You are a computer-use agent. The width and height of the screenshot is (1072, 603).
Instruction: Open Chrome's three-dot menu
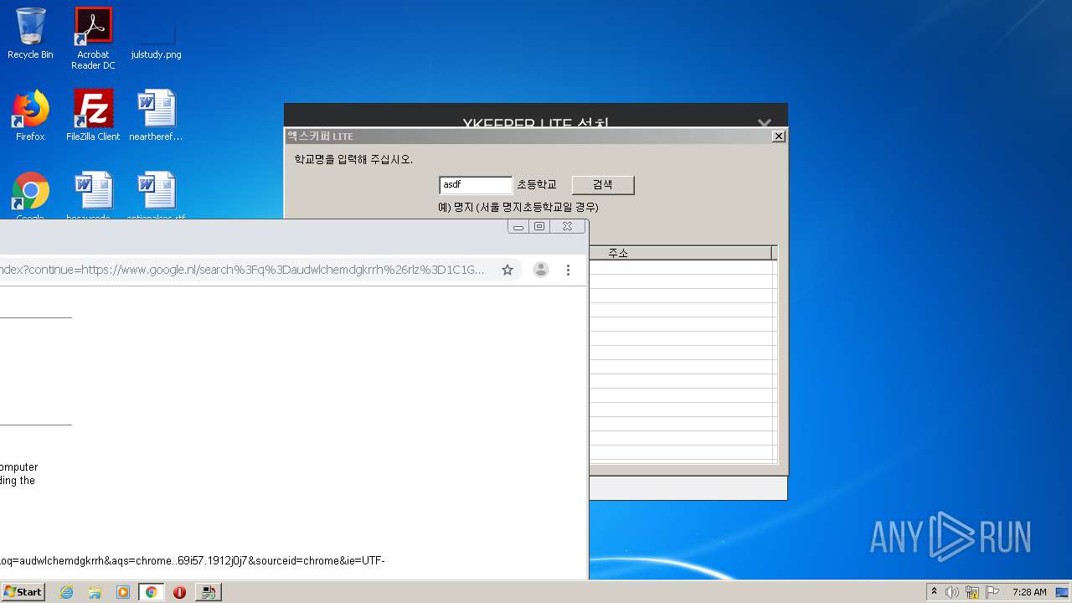568,270
